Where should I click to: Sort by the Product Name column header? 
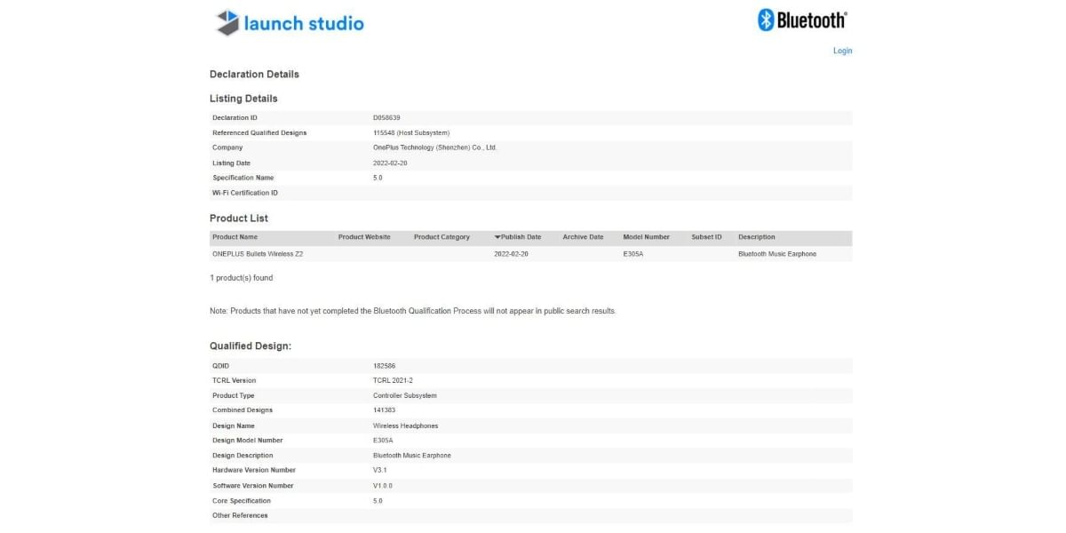[235, 237]
